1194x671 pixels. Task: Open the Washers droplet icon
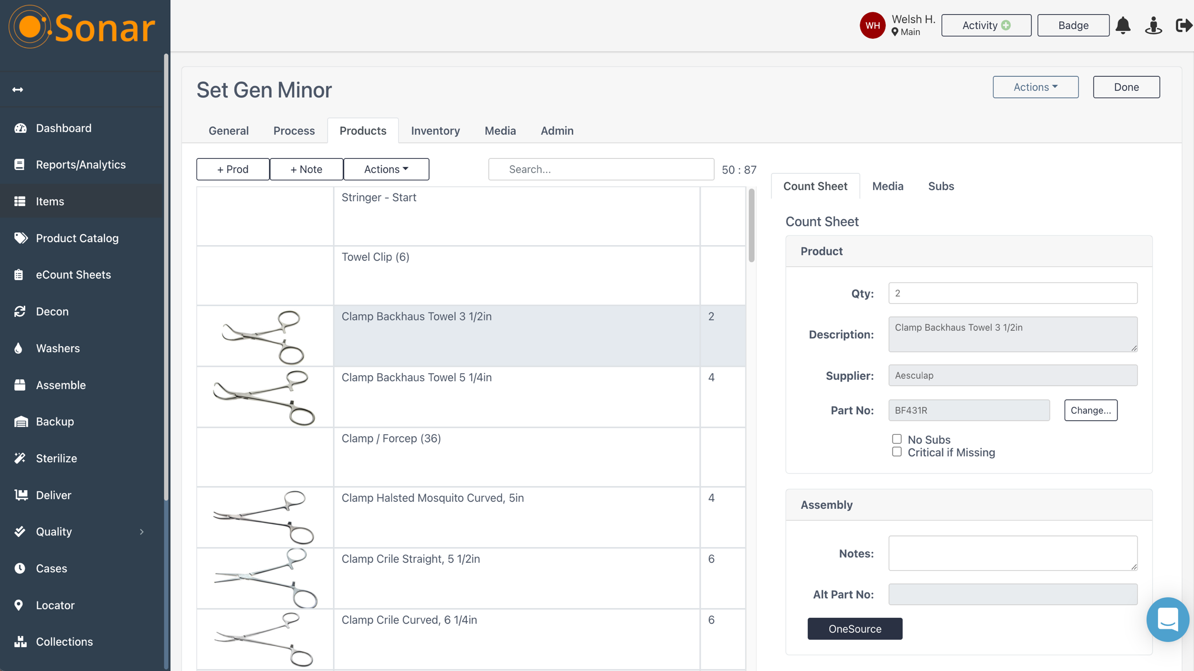[19, 348]
